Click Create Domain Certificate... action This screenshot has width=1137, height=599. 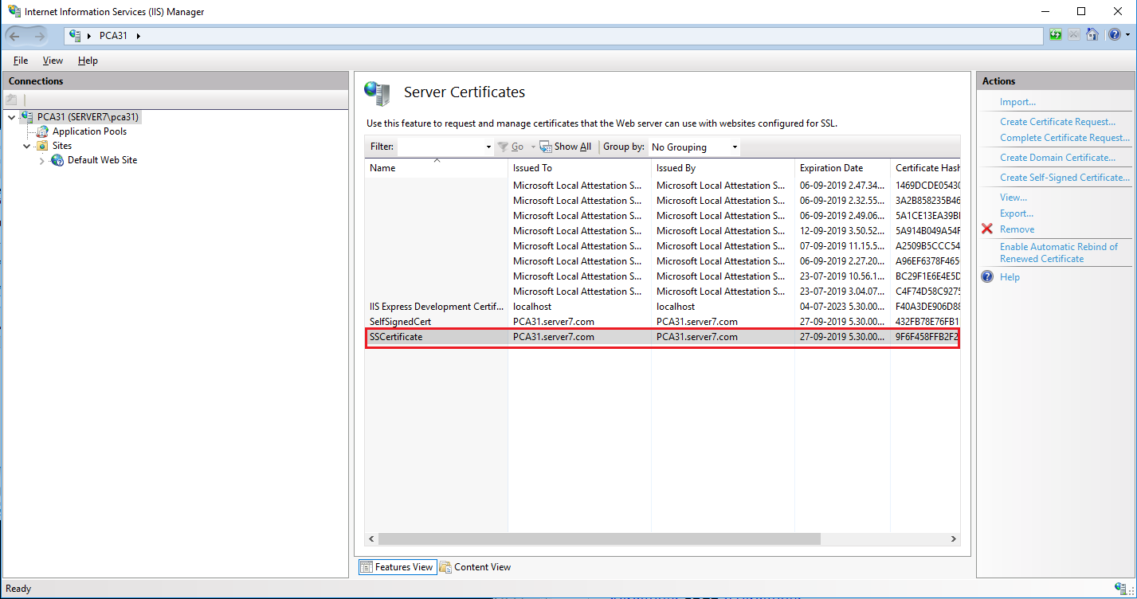[1057, 158]
